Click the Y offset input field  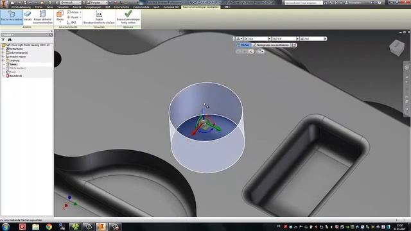coord(286,38)
